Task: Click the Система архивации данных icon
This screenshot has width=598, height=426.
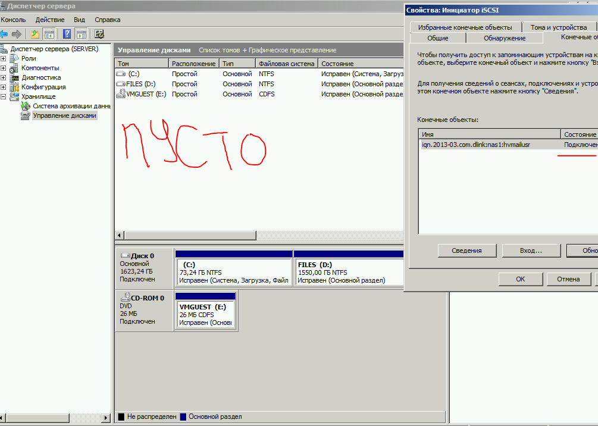Action: click(x=26, y=106)
